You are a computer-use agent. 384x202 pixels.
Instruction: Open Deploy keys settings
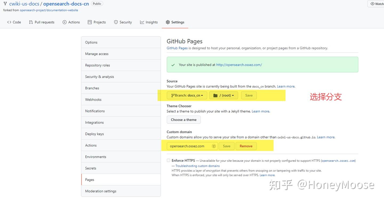[121, 134]
